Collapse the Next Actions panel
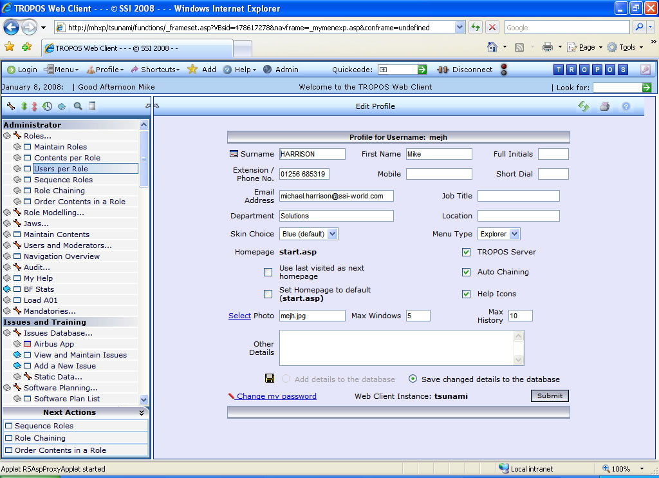This screenshot has width=659, height=478. 142,412
